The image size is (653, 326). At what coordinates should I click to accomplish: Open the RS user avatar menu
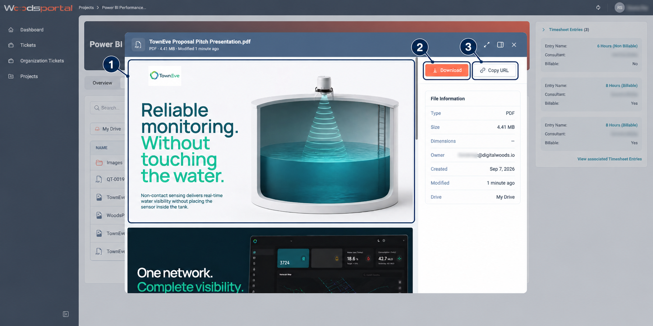[x=620, y=8]
